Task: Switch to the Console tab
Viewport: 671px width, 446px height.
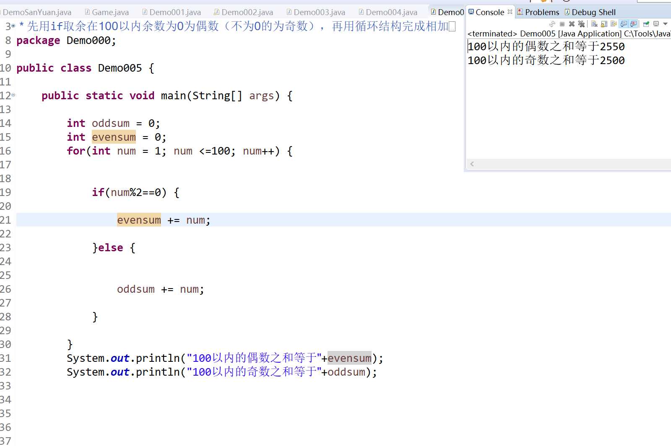Action: (490, 12)
